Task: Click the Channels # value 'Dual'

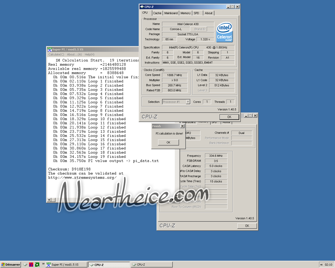Action: 242,133
